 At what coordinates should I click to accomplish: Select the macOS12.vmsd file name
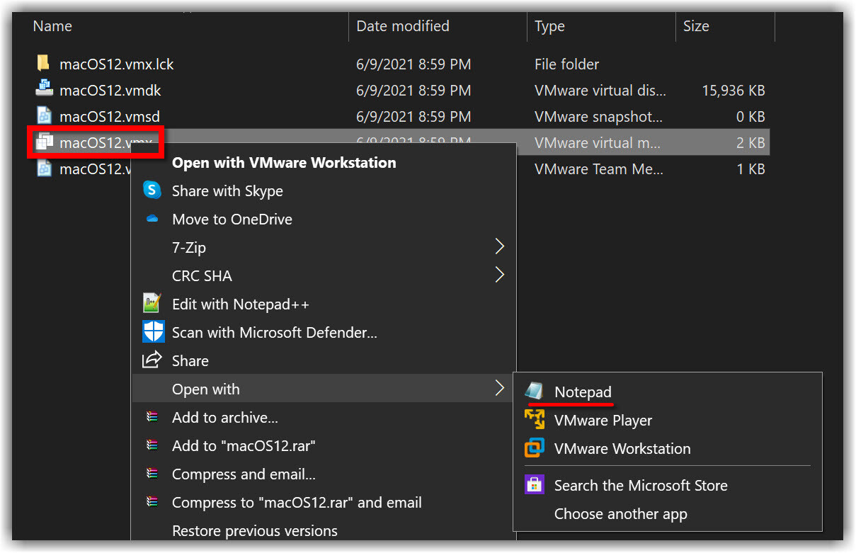tap(110, 116)
